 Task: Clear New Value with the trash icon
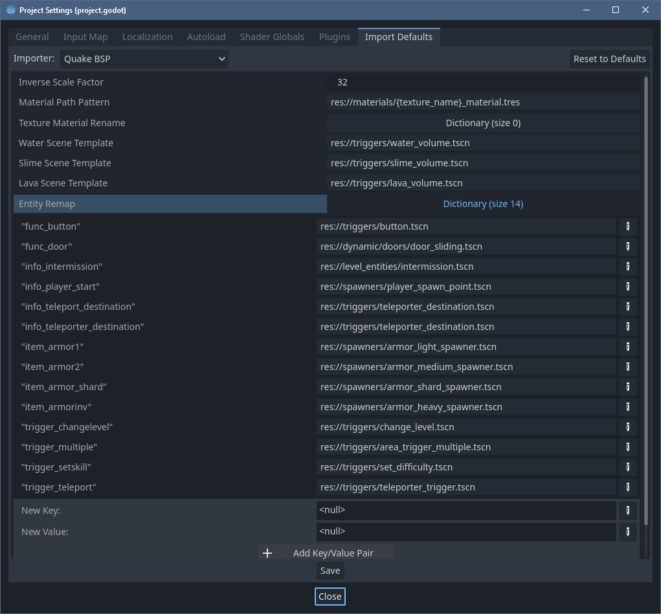[627, 532]
